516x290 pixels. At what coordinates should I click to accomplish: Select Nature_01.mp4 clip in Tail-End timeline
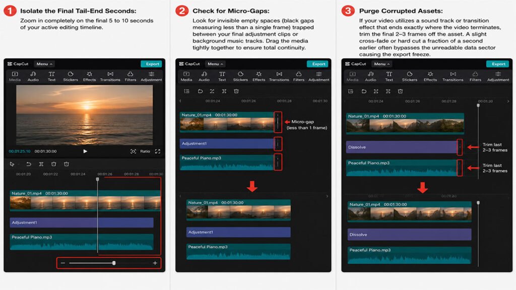[85, 200]
